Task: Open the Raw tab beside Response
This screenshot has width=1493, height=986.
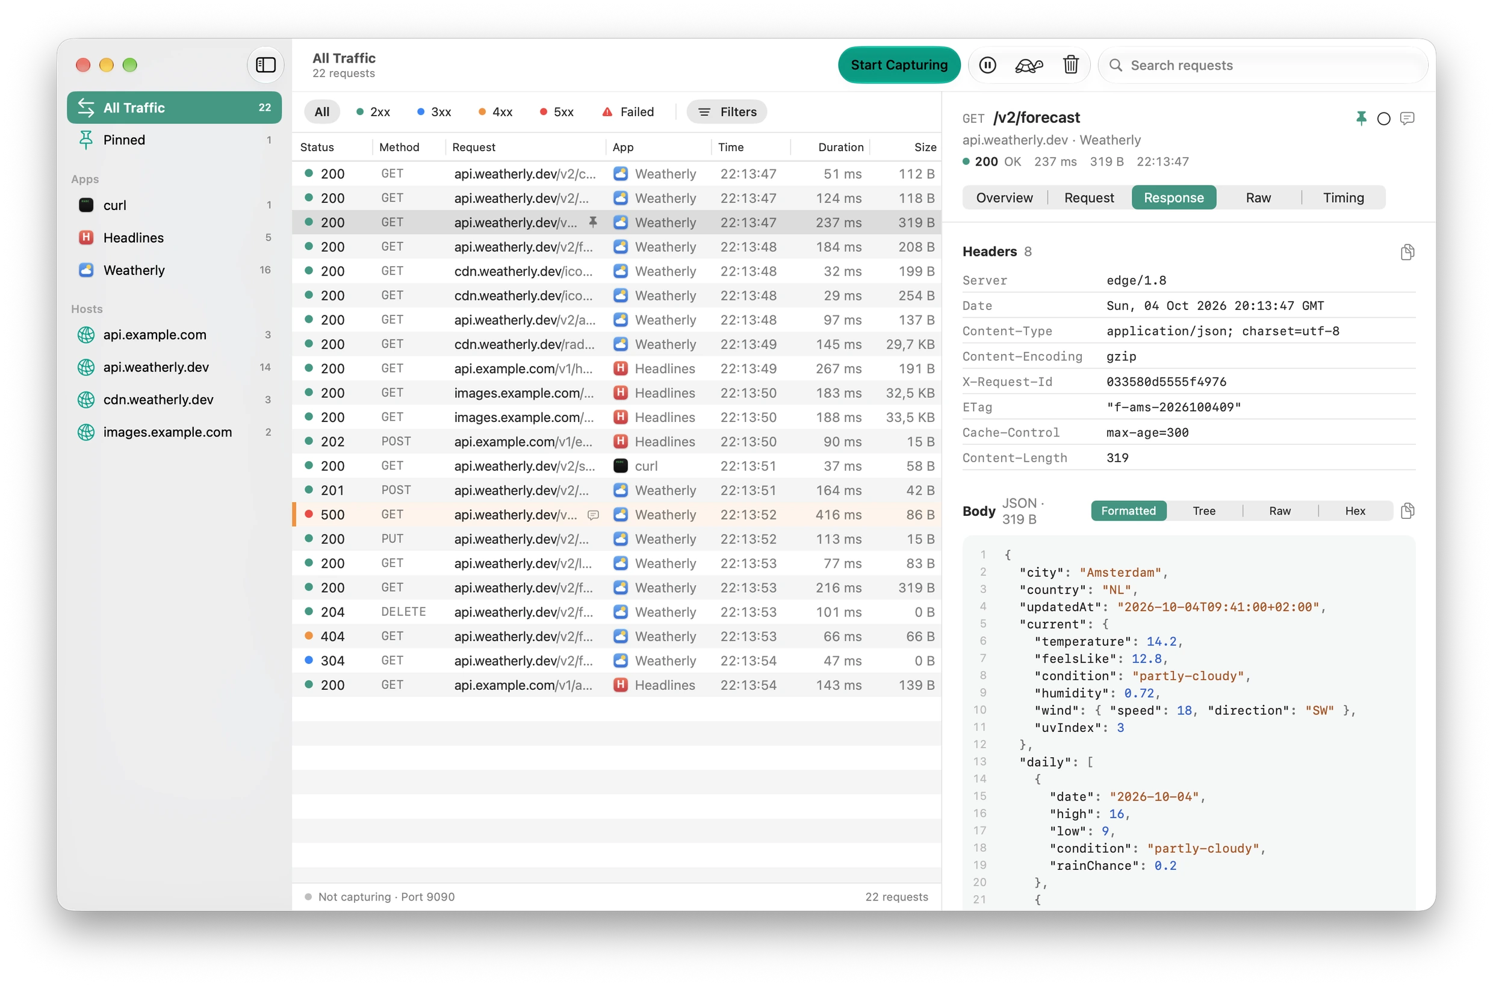Action: [x=1258, y=197]
